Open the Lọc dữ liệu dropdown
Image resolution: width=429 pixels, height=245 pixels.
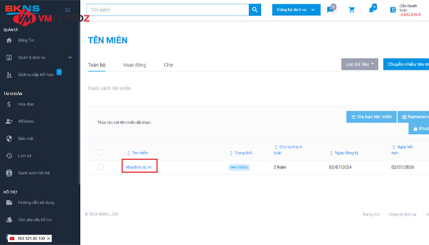(360, 64)
